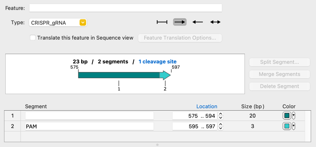
Task: Click the dark teal color swatch
Action: tap(287, 115)
